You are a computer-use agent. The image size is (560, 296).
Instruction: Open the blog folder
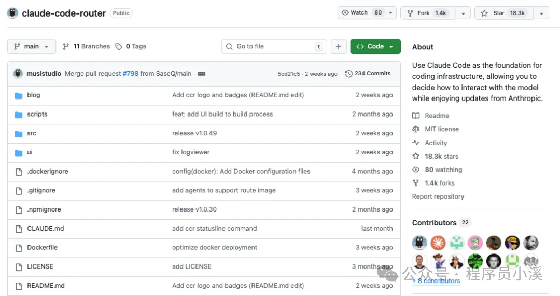click(34, 95)
